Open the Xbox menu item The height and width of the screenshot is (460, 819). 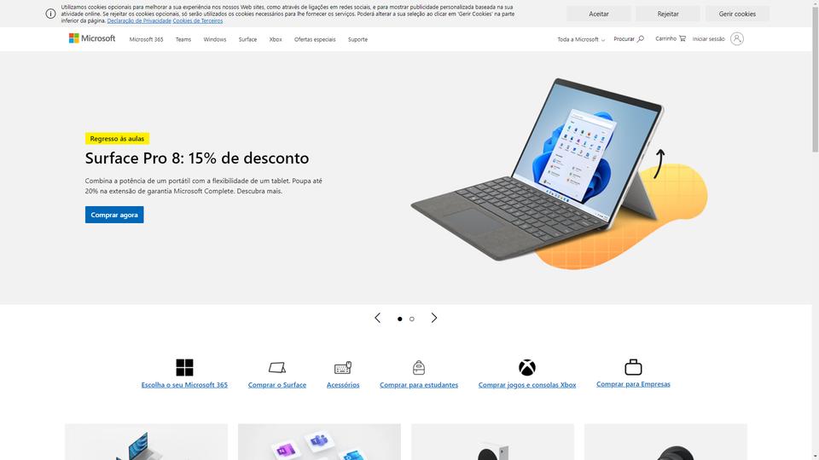[276, 39]
